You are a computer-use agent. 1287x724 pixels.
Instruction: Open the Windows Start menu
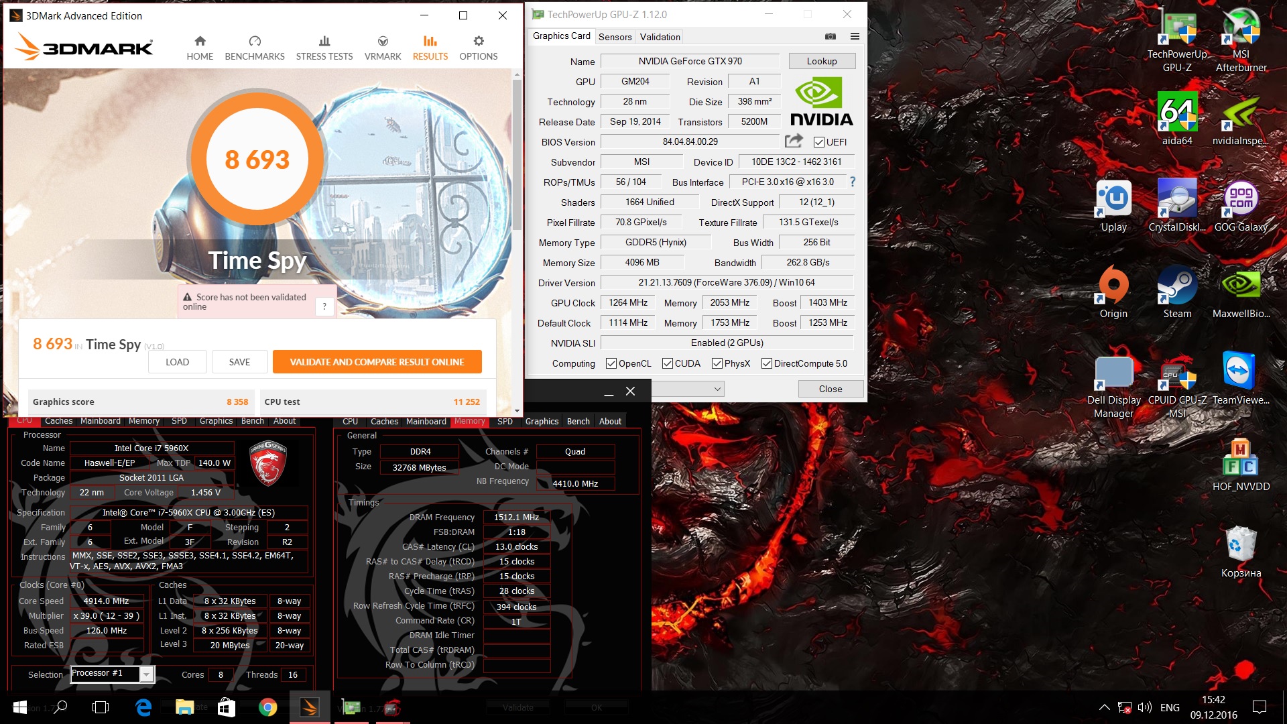[x=19, y=707]
